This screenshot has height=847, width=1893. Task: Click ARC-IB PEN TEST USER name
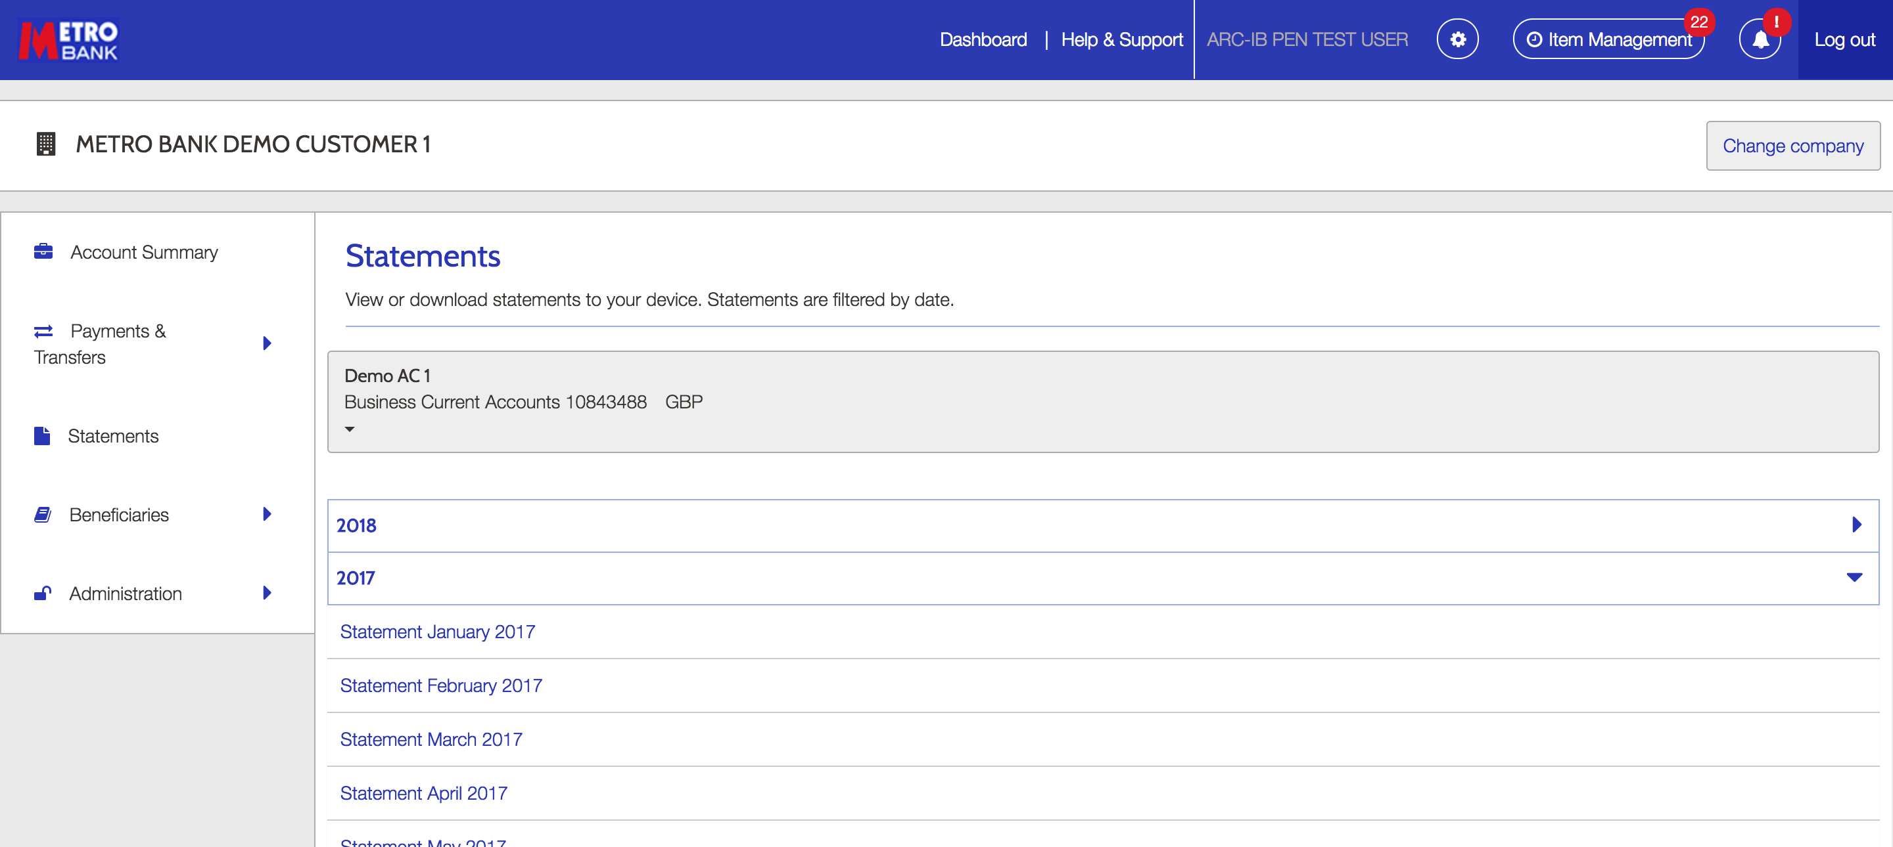tap(1307, 39)
